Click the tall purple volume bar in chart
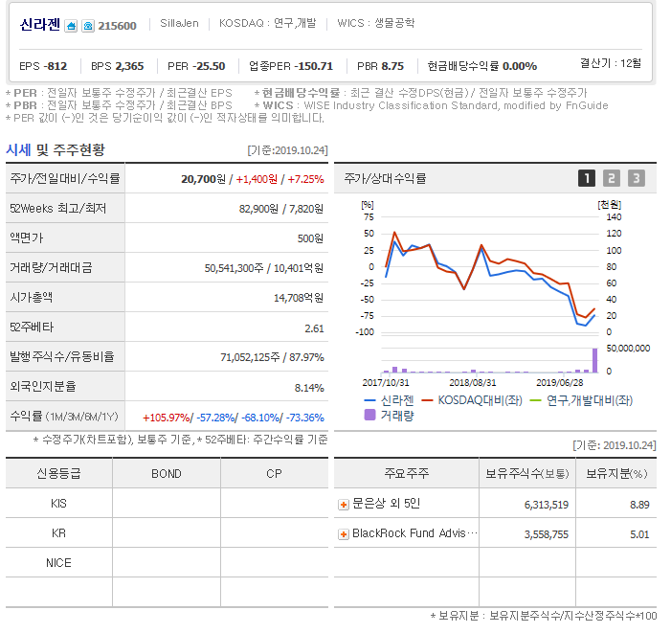The image size is (671, 633). [x=594, y=360]
